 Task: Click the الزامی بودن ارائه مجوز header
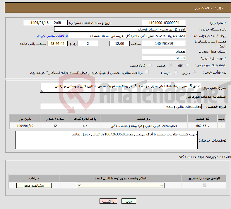pos(204,178)
